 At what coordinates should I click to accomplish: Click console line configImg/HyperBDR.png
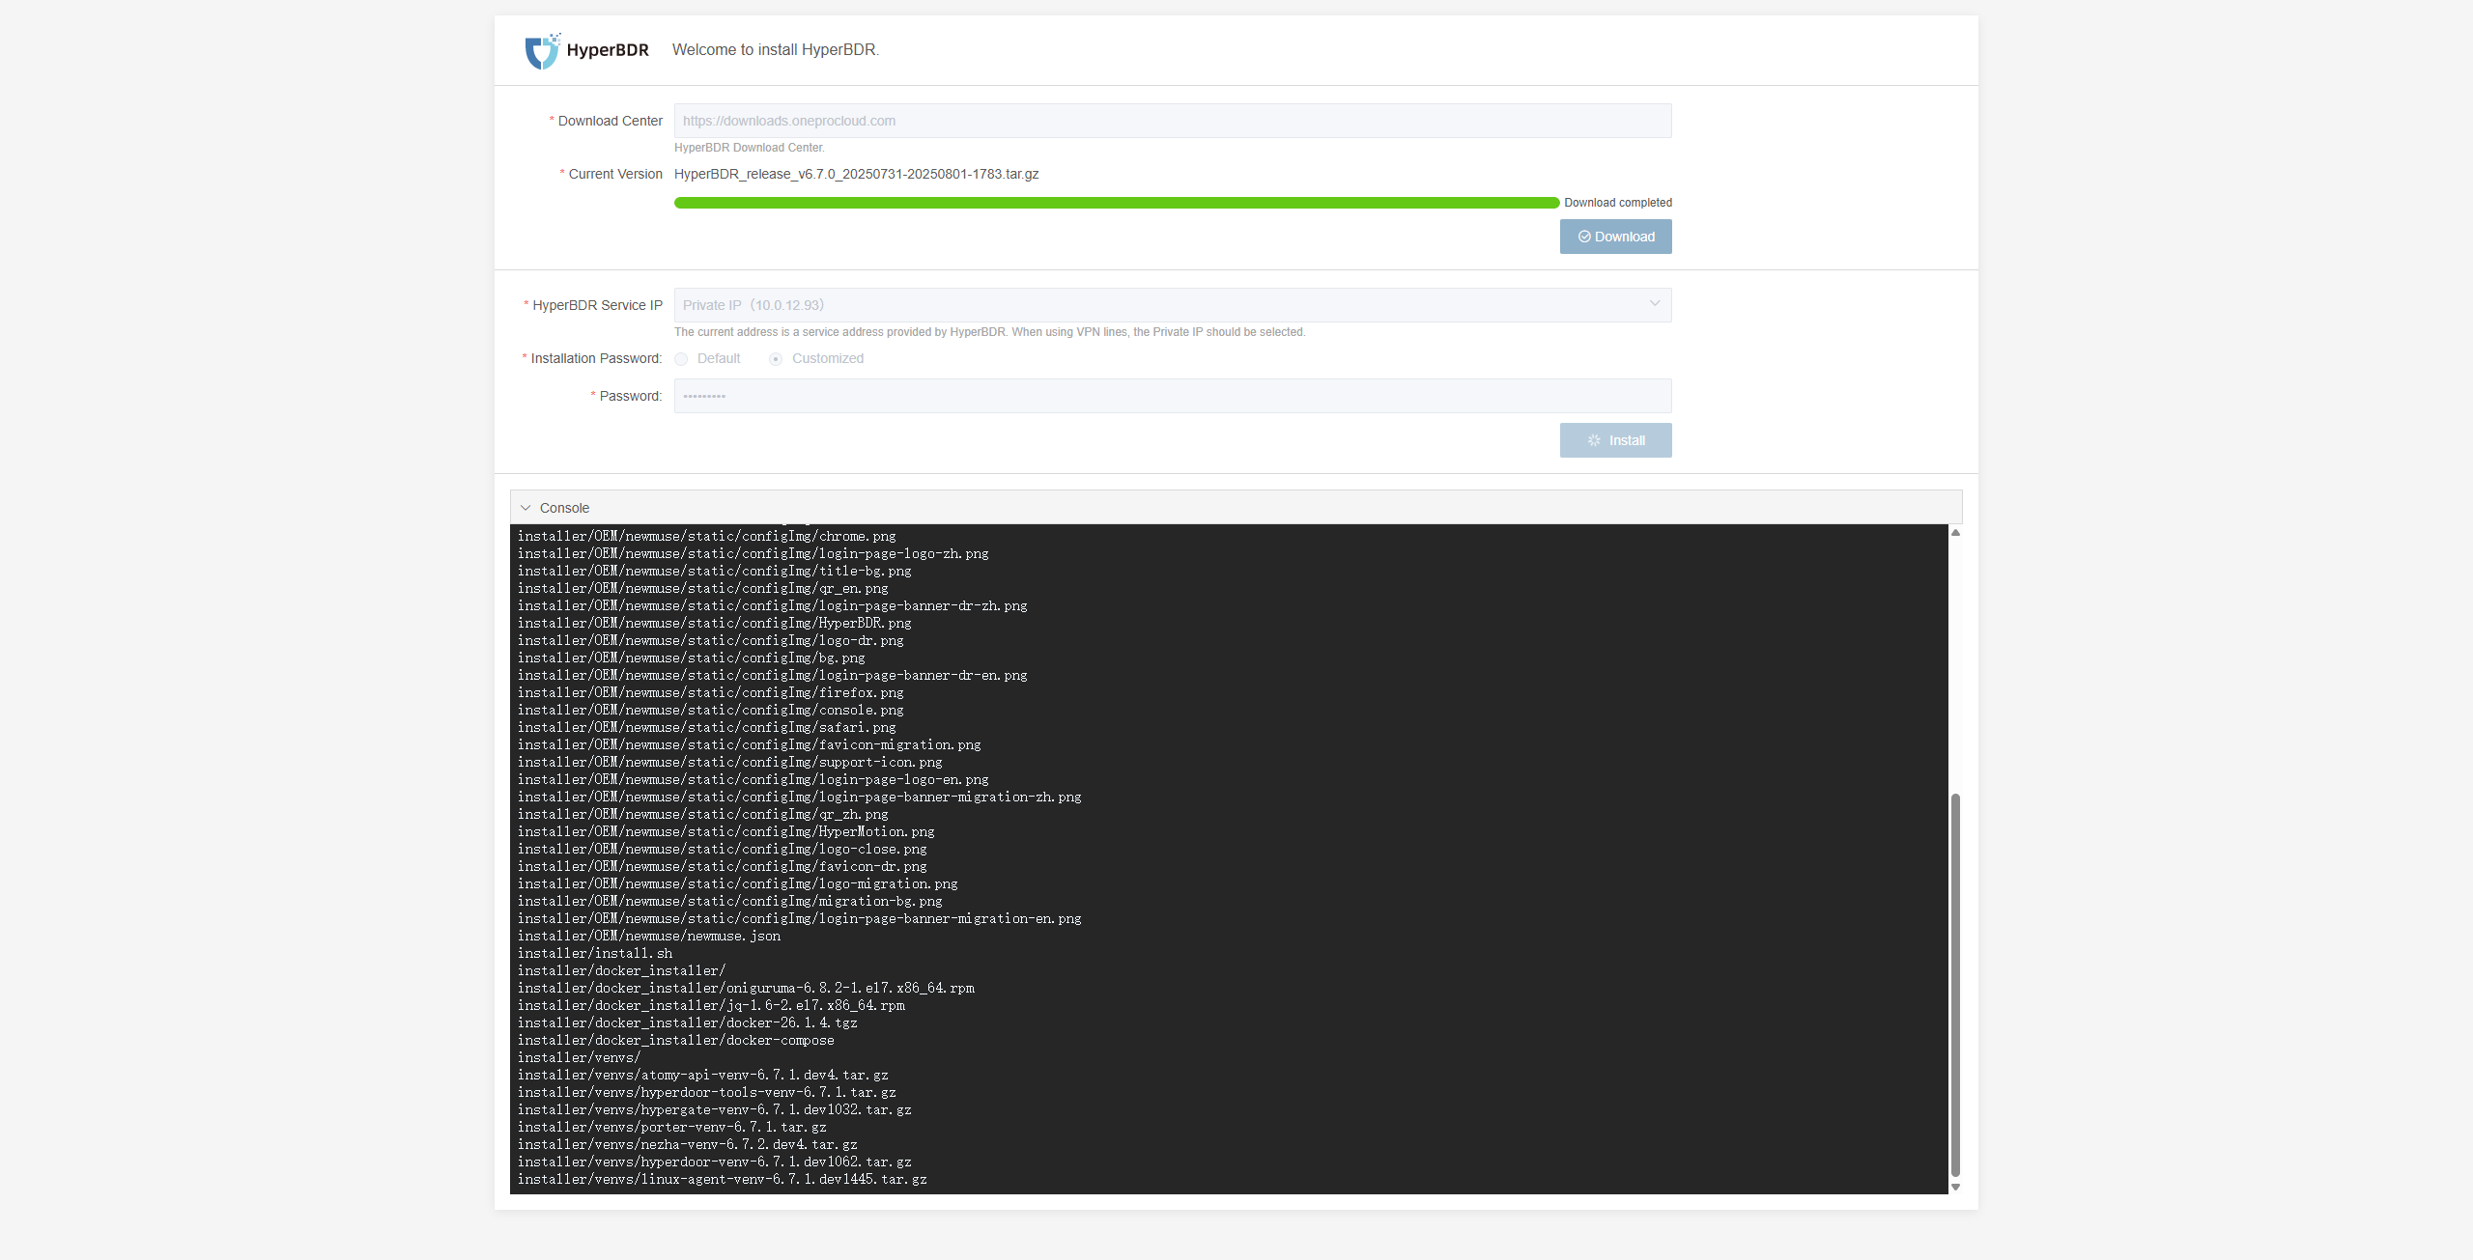[x=715, y=623]
